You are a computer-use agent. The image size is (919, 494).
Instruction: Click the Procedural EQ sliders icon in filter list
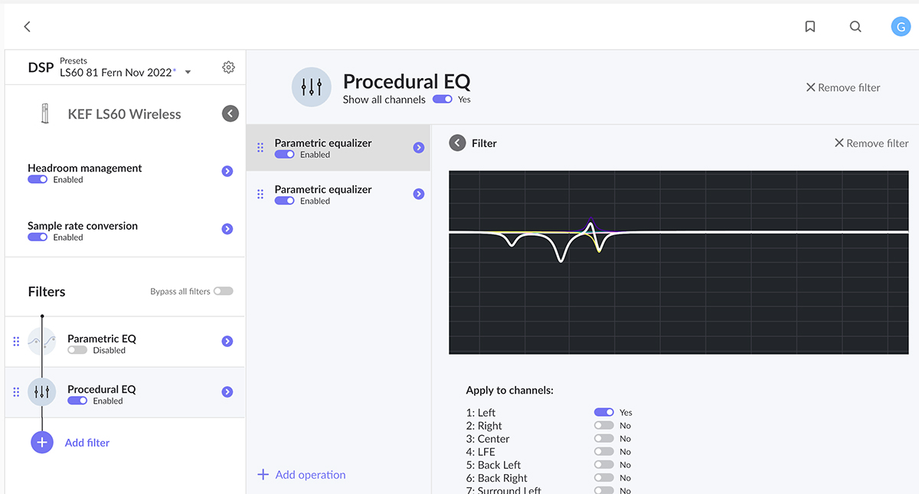coord(42,392)
